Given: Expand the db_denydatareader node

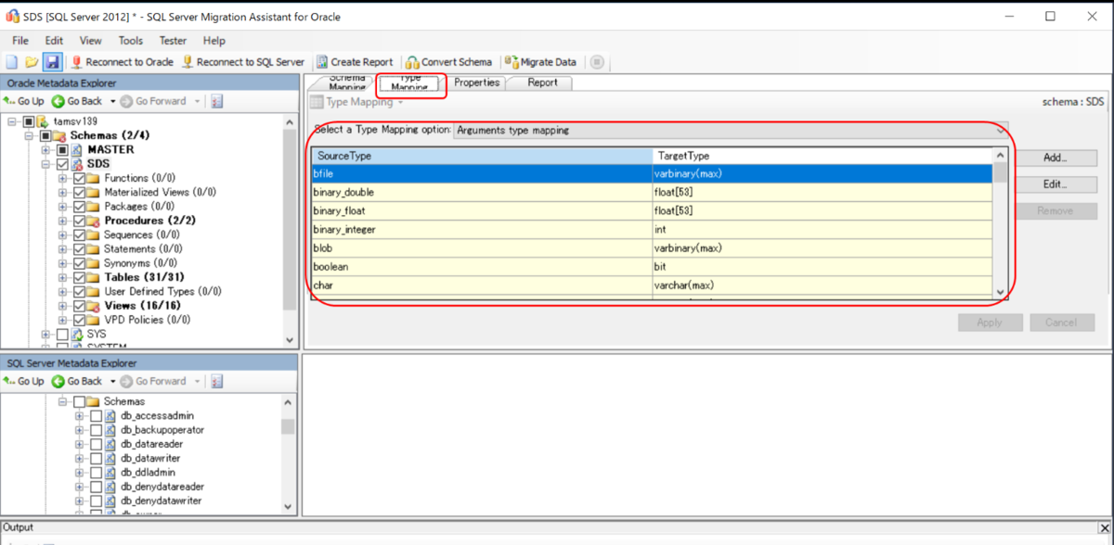Looking at the screenshot, I should pos(80,487).
